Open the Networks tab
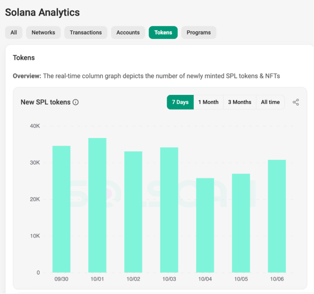The height and width of the screenshot is (294, 314). (x=44, y=32)
